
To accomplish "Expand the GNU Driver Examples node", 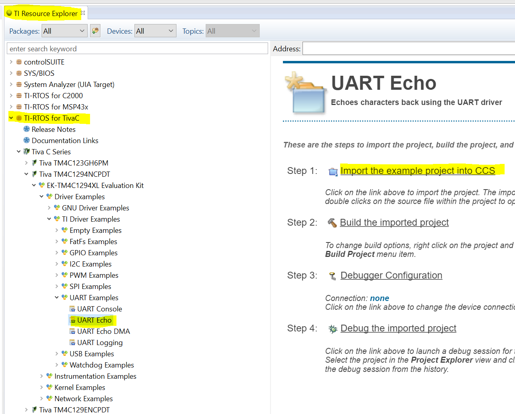I will coord(49,208).
